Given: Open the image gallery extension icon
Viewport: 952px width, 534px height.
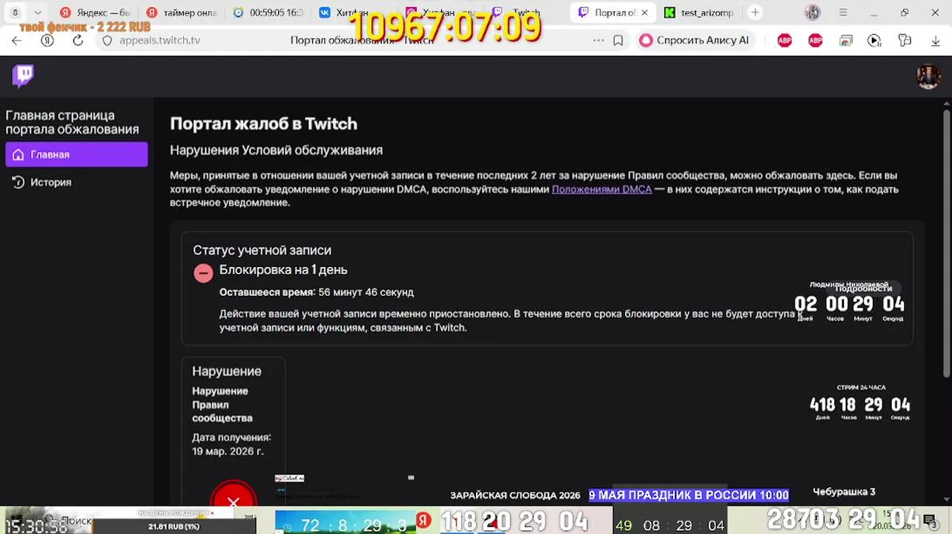Looking at the screenshot, I should coord(846,41).
